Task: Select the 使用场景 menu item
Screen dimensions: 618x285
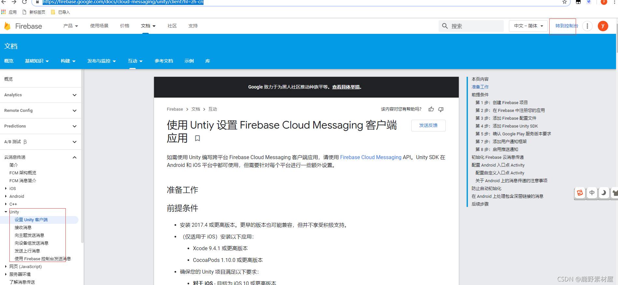Action: pyautogui.click(x=99, y=26)
